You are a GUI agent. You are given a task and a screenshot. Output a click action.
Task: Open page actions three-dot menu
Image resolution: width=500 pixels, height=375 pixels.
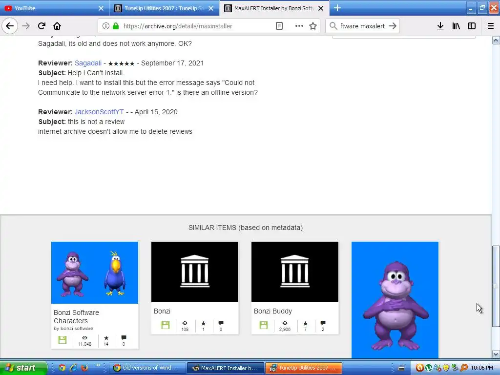pos(299,26)
